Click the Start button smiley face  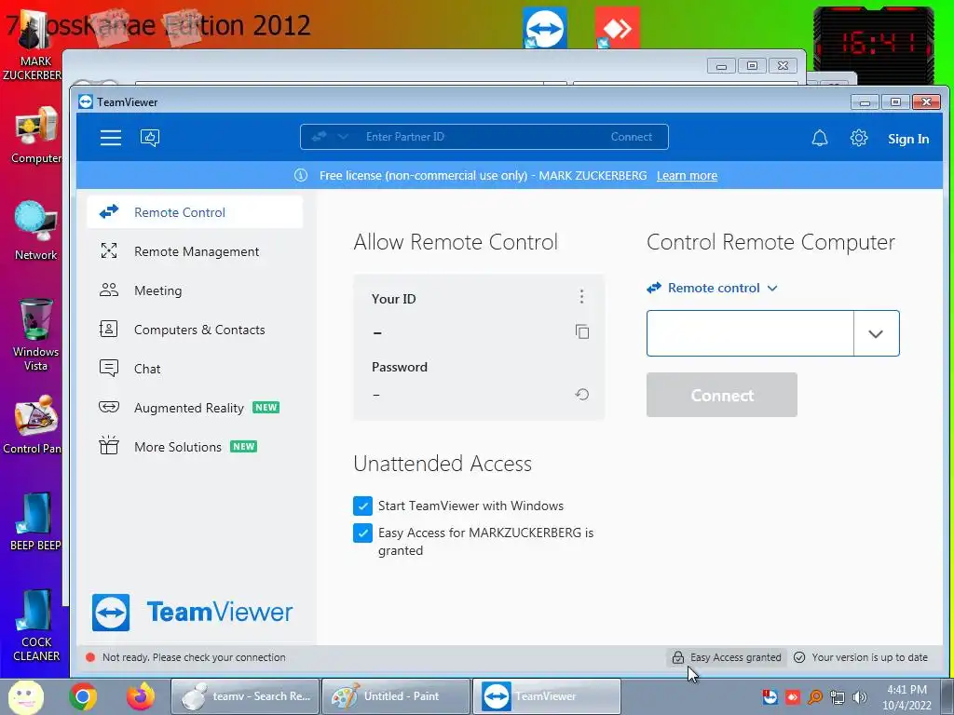[x=25, y=696]
